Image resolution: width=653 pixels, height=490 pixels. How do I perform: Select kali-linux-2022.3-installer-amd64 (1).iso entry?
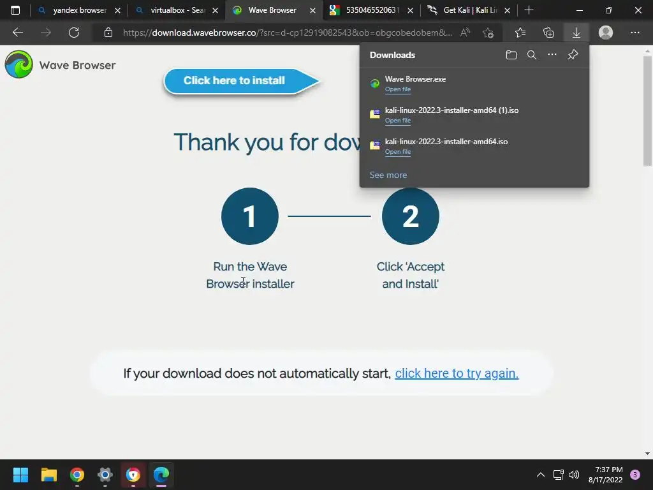tap(474, 115)
